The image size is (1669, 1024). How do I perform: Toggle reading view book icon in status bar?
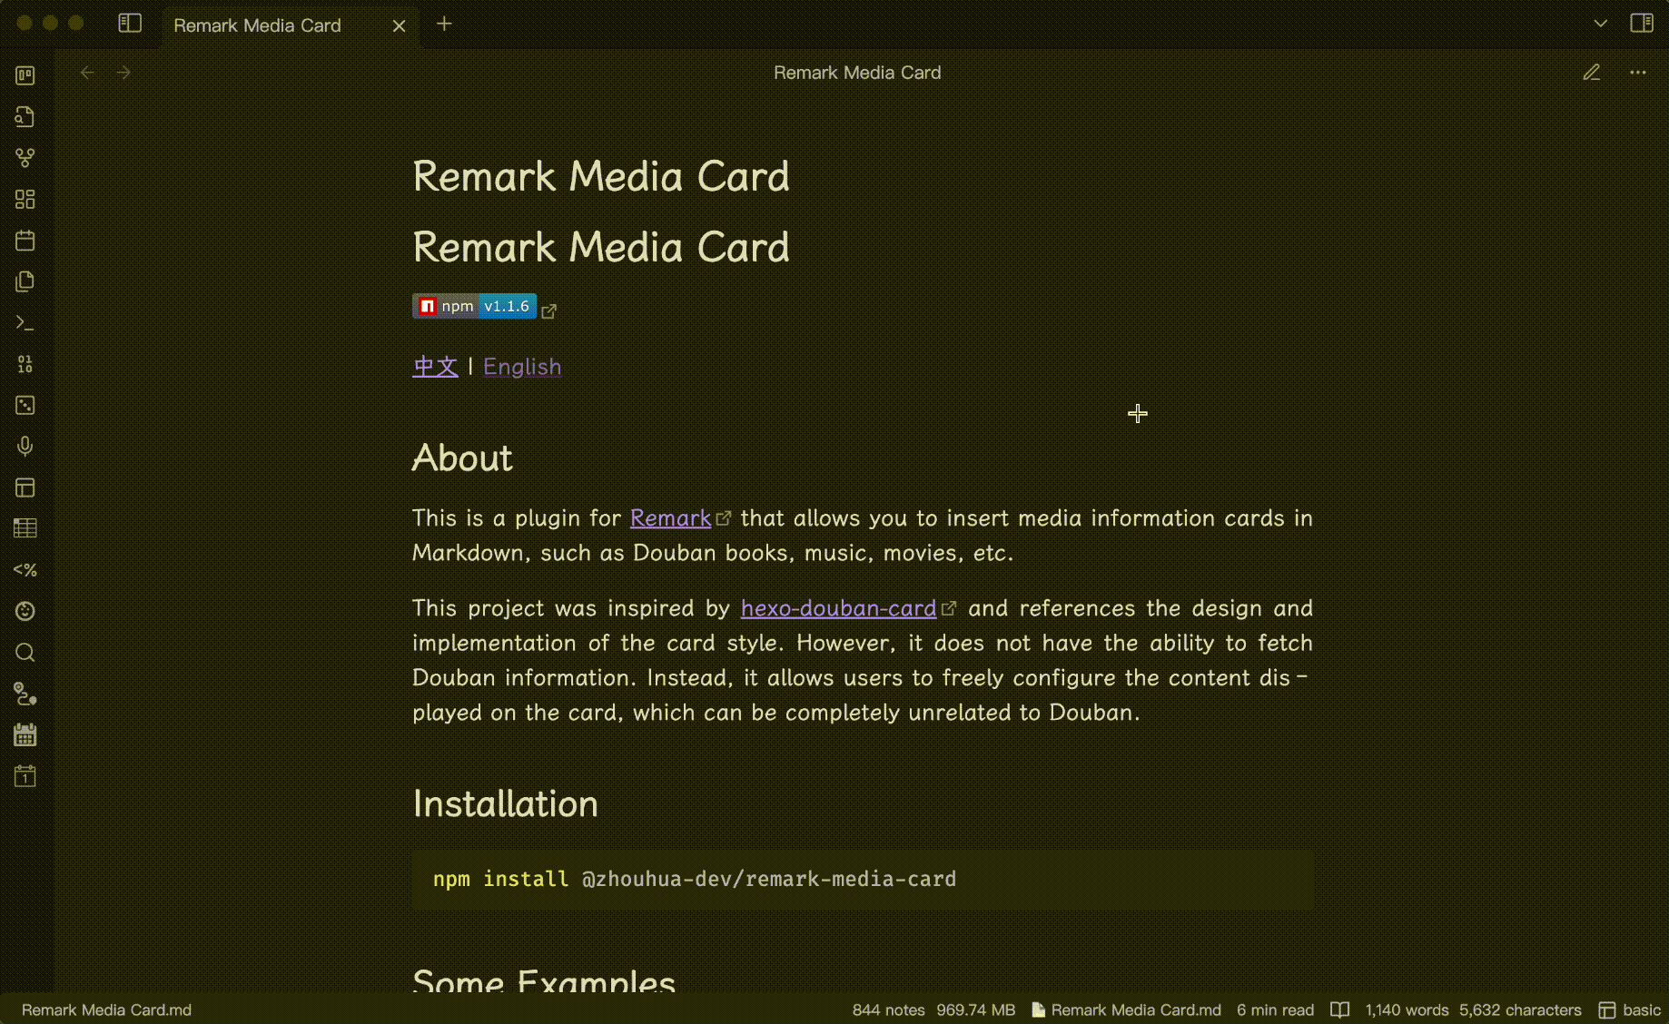point(1339,1009)
